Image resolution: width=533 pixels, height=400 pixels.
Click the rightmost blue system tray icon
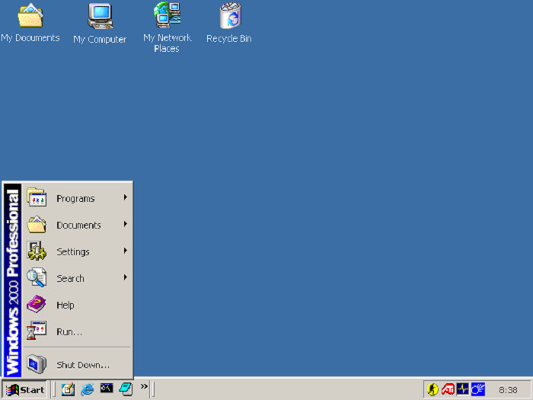(x=477, y=389)
